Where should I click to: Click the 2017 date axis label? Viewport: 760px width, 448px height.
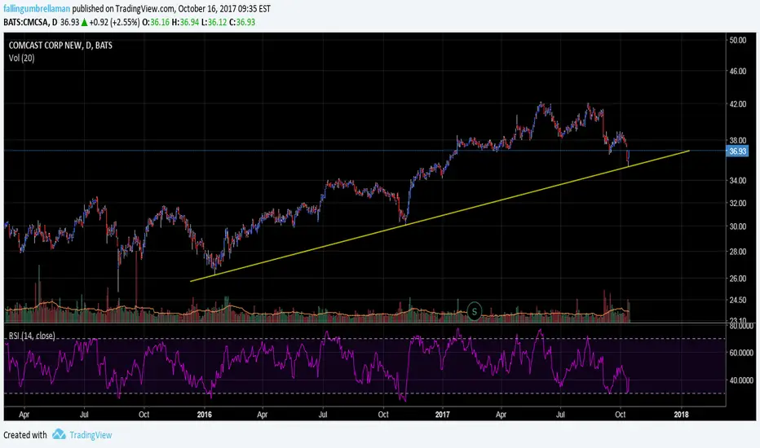pos(443,415)
